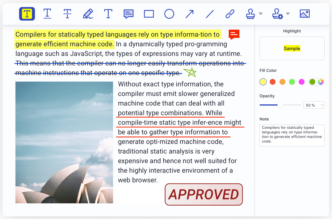
Task: Select the Insert Image tool
Action: click(305, 14)
